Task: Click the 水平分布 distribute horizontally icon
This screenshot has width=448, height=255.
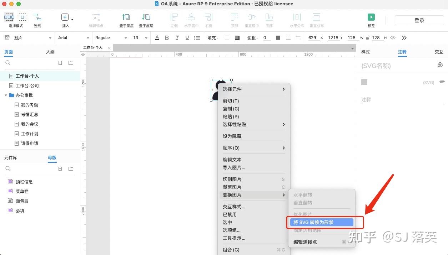Action: tap(297, 17)
